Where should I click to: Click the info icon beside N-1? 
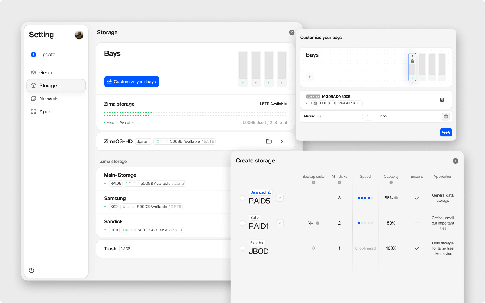tap(318, 223)
